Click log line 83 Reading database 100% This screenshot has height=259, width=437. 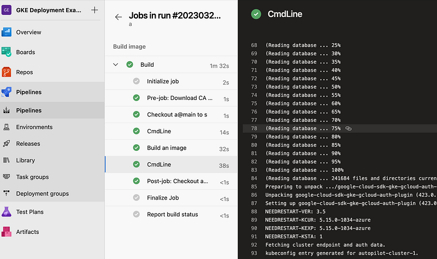coord(304,170)
